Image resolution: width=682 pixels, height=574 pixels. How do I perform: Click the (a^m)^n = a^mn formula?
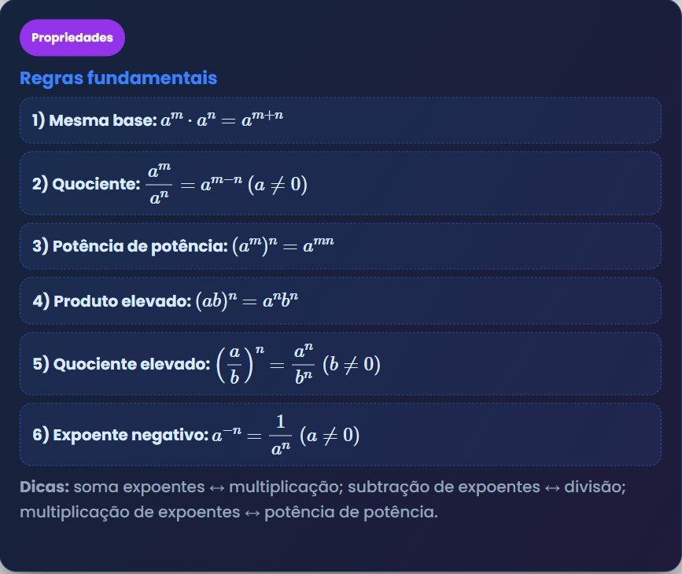pos(283,245)
